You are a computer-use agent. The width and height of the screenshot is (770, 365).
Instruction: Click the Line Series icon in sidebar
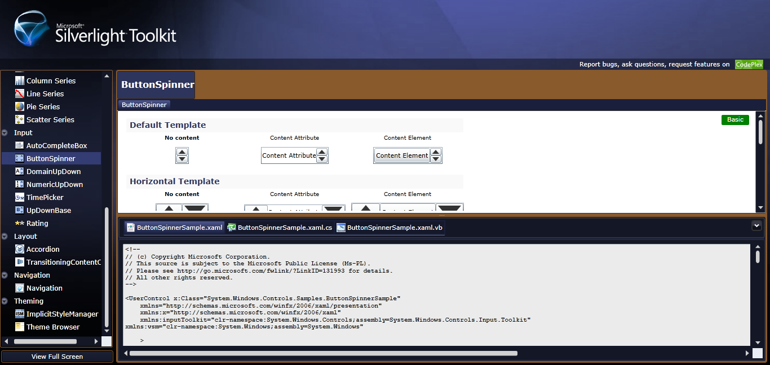(20, 94)
